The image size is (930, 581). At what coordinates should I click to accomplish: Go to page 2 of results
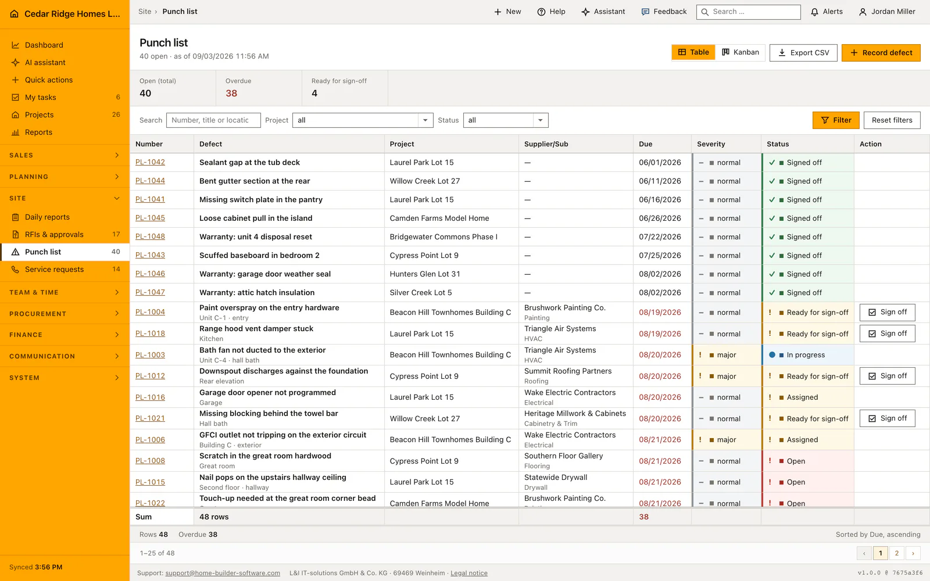897,554
